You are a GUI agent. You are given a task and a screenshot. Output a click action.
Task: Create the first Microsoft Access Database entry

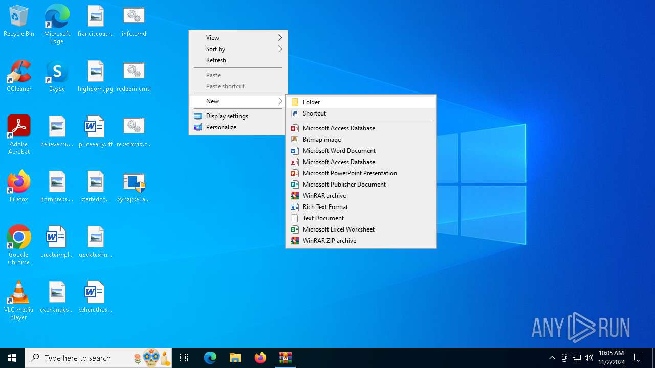(361, 128)
